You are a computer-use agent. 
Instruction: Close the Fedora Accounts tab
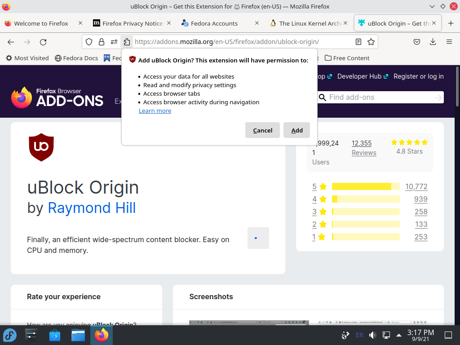click(x=257, y=23)
